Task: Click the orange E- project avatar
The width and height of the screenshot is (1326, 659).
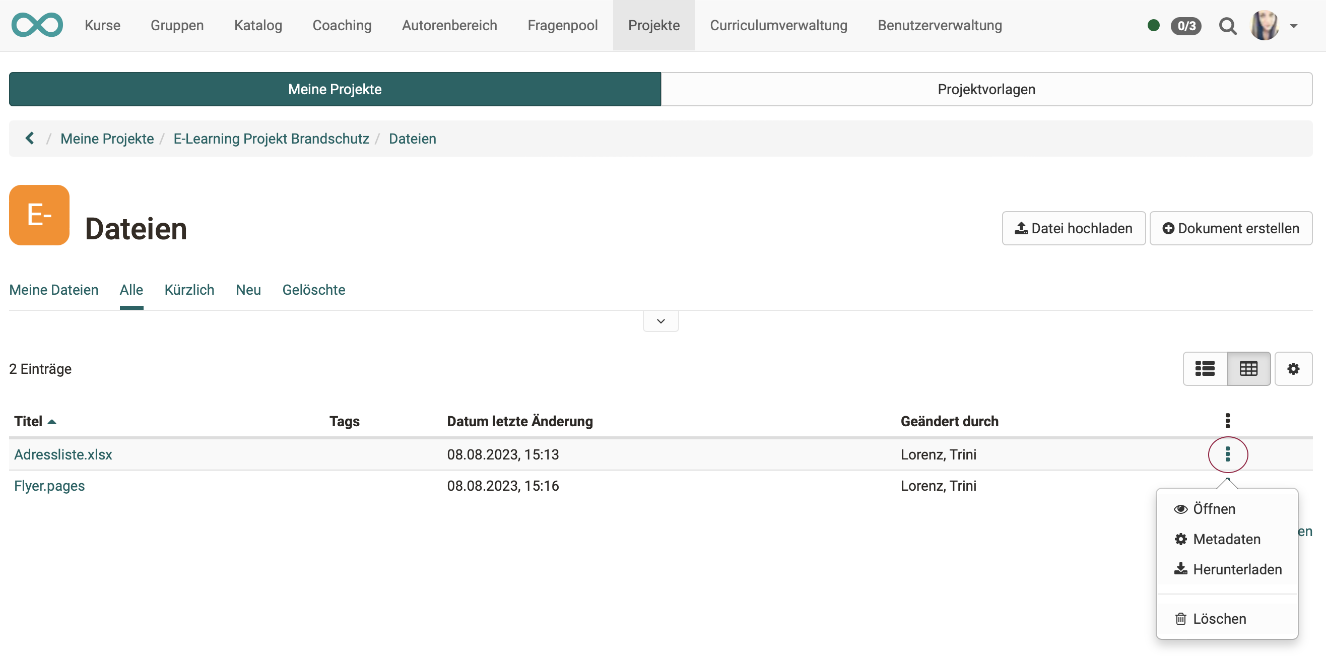Action: 39,215
